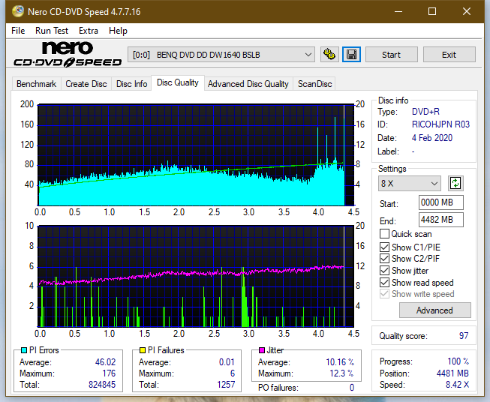Click the cyan PI Errors legend swatch

(x=24, y=350)
